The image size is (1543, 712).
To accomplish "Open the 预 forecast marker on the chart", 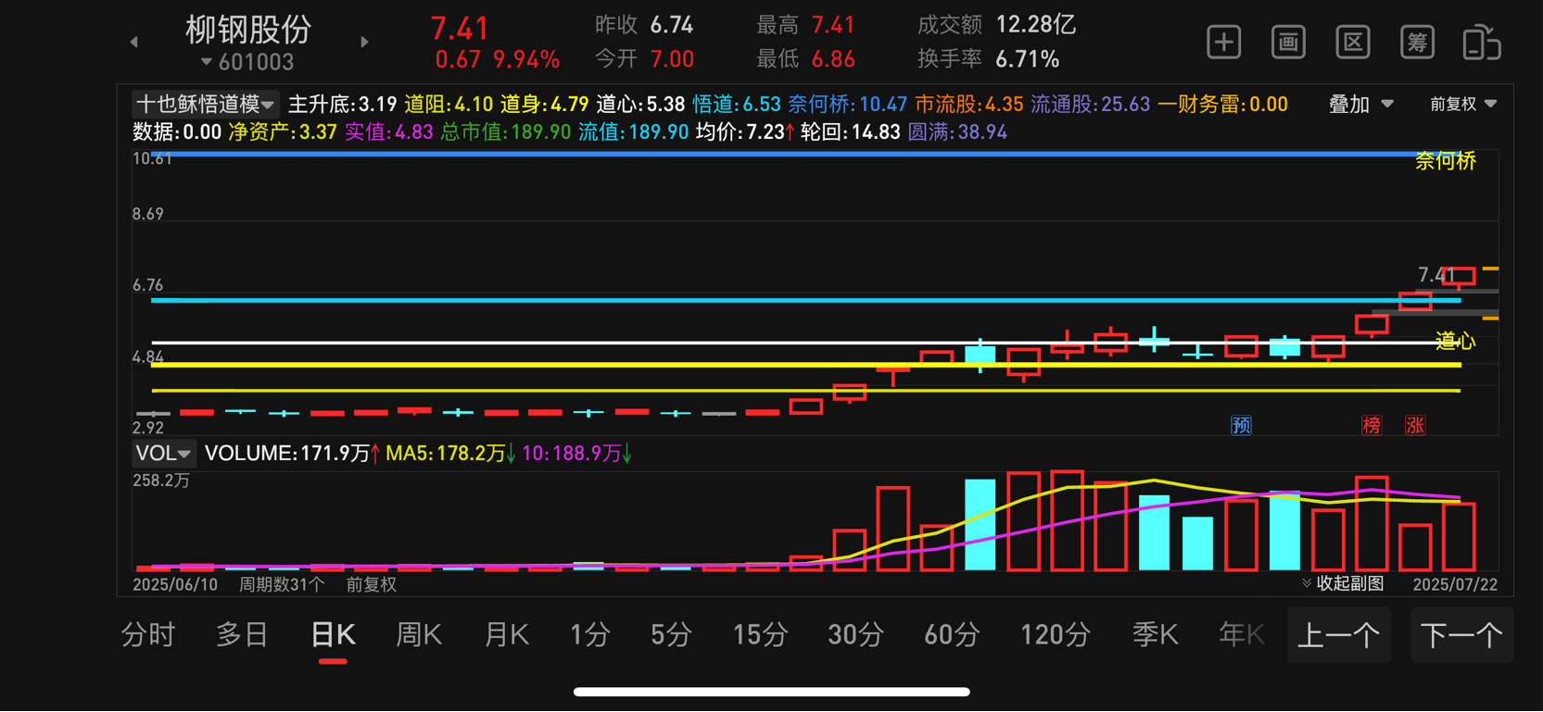I will click(x=1241, y=425).
